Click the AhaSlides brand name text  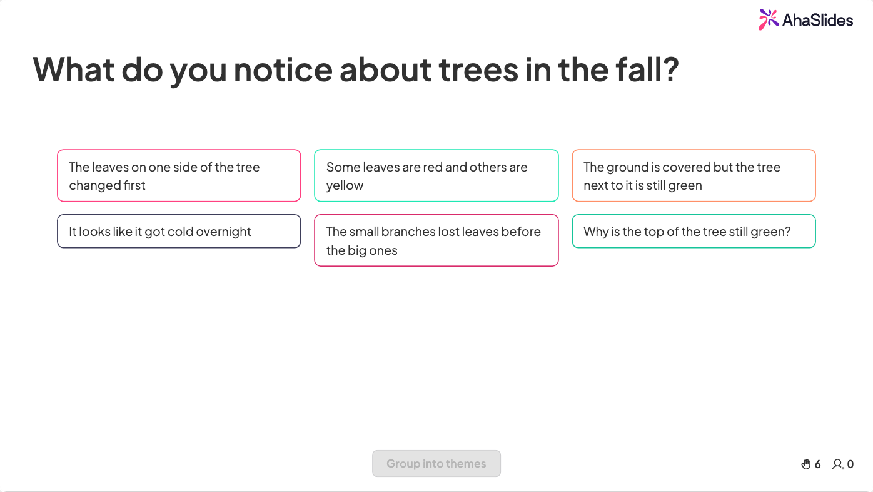coord(817,20)
